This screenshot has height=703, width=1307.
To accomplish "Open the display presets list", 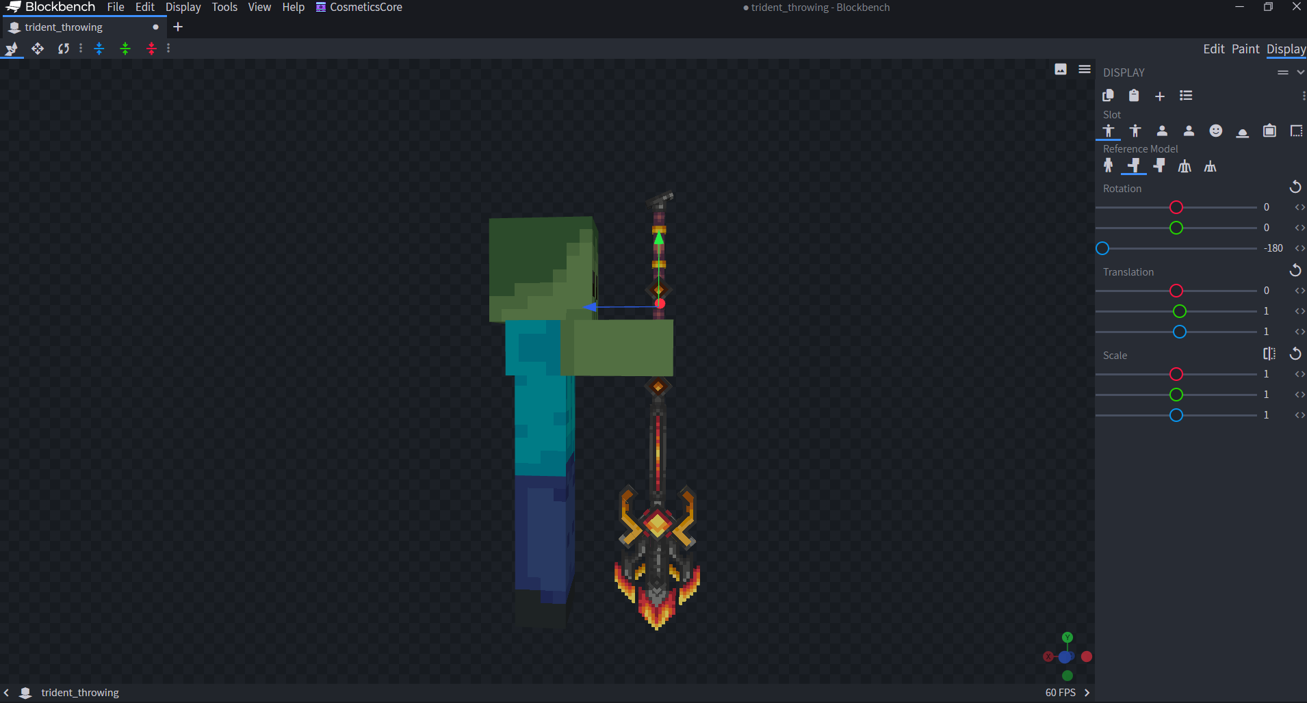I will click(1186, 96).
